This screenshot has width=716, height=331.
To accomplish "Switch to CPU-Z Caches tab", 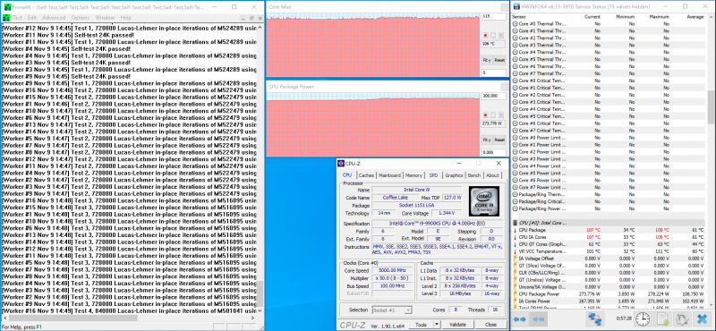I will pyautogui.click(x=366, y=175).
